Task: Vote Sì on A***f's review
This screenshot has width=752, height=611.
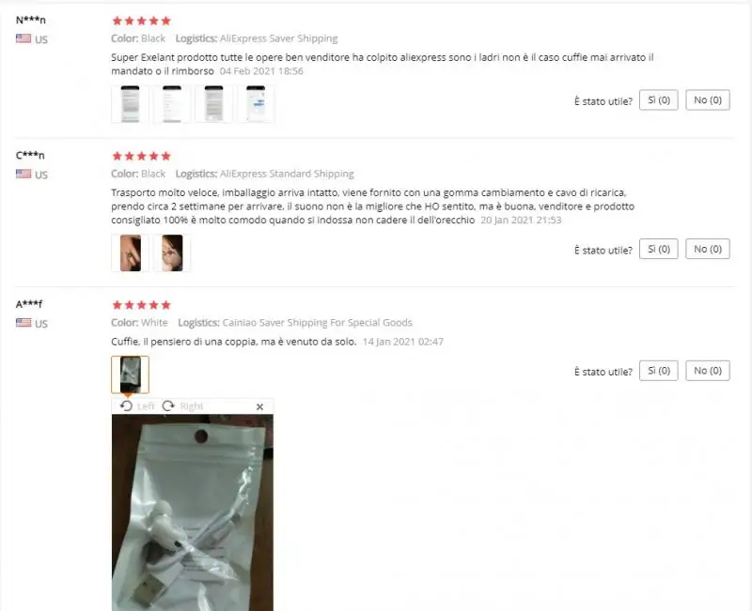Action: (x=659, y=371)
